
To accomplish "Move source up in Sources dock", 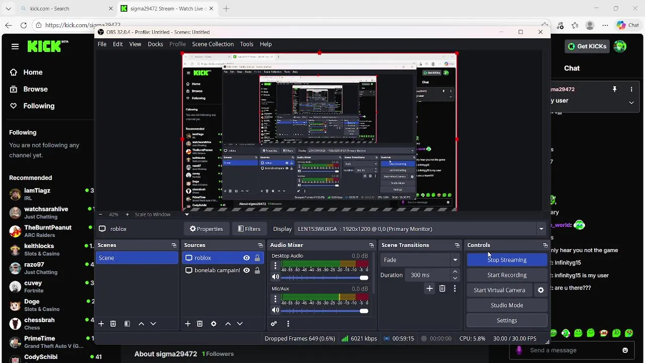I will click(x=228, y=324).
